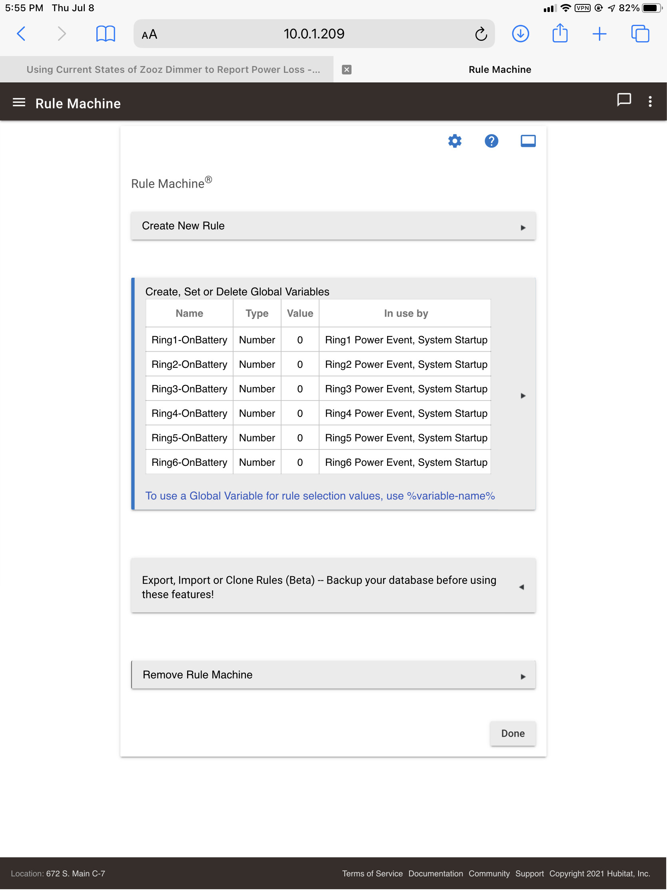
Task: Open the help question mark icon
Action: (491, 141)
